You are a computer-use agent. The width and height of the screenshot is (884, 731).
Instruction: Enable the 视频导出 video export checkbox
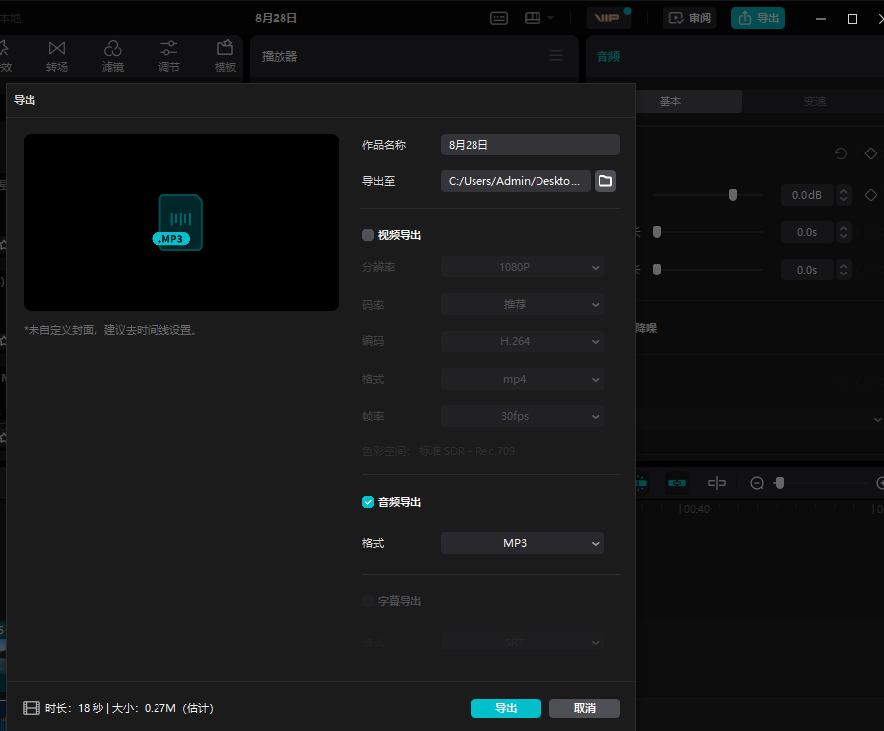click(366, 234)
